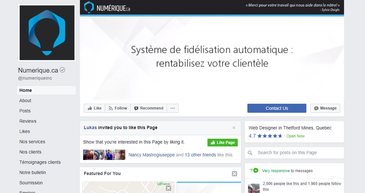This screenshot has width=365, height=193.
Task: Click the first friend avatar thumbnail
Action: (88, 155)
